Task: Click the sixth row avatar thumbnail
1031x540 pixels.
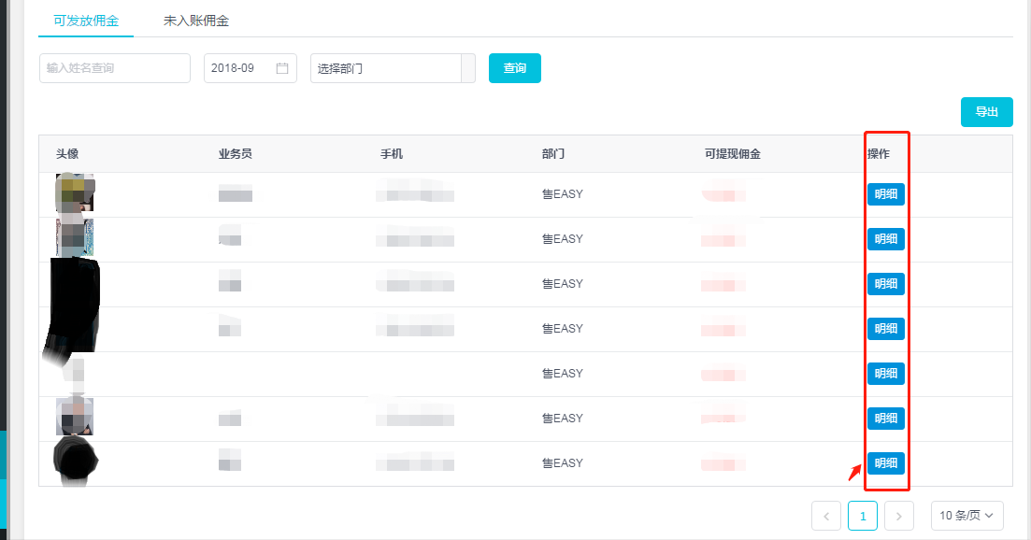Action: coord(74,416)
